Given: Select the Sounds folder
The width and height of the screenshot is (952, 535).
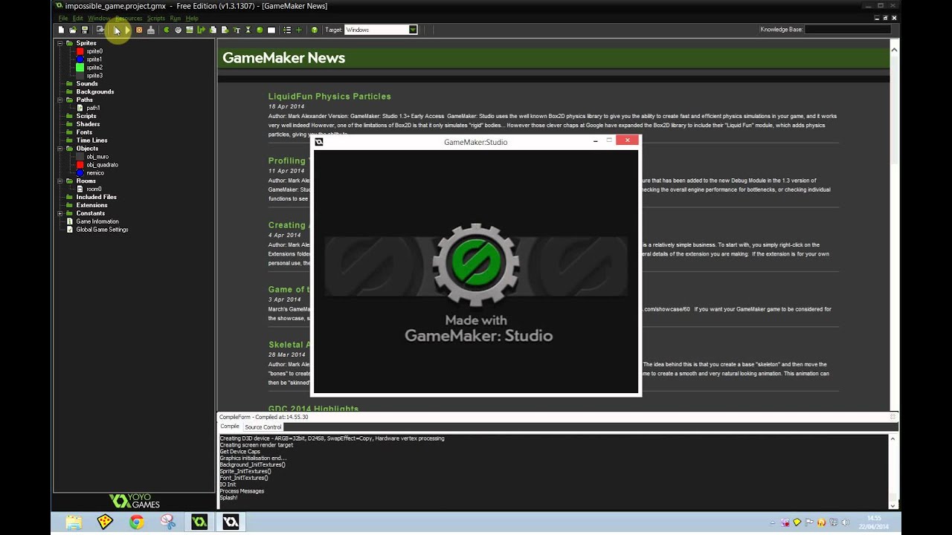Looking at the screenshot, I should (87, 84).
